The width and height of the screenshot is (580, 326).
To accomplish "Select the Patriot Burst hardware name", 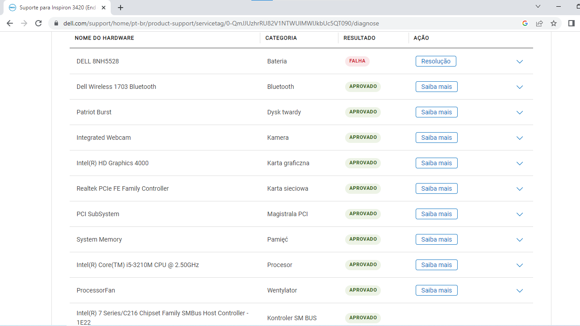I will pos(94,112).
